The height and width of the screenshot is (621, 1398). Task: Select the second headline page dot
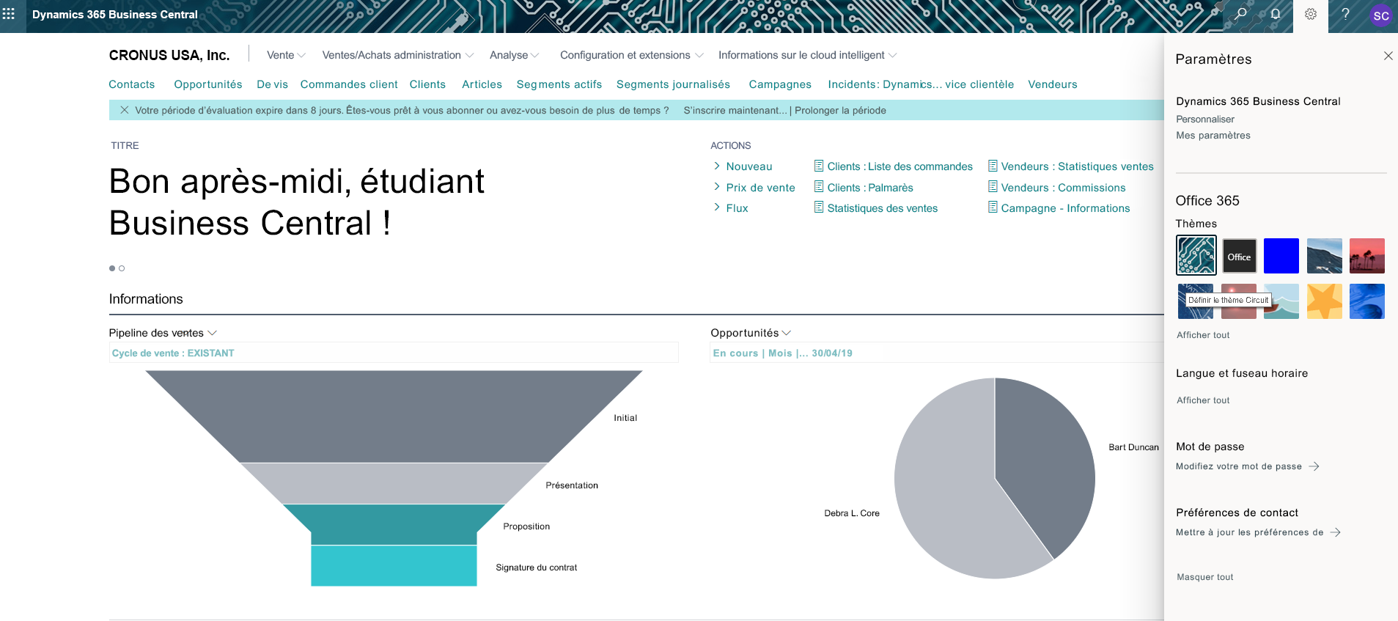coord(122,268)
